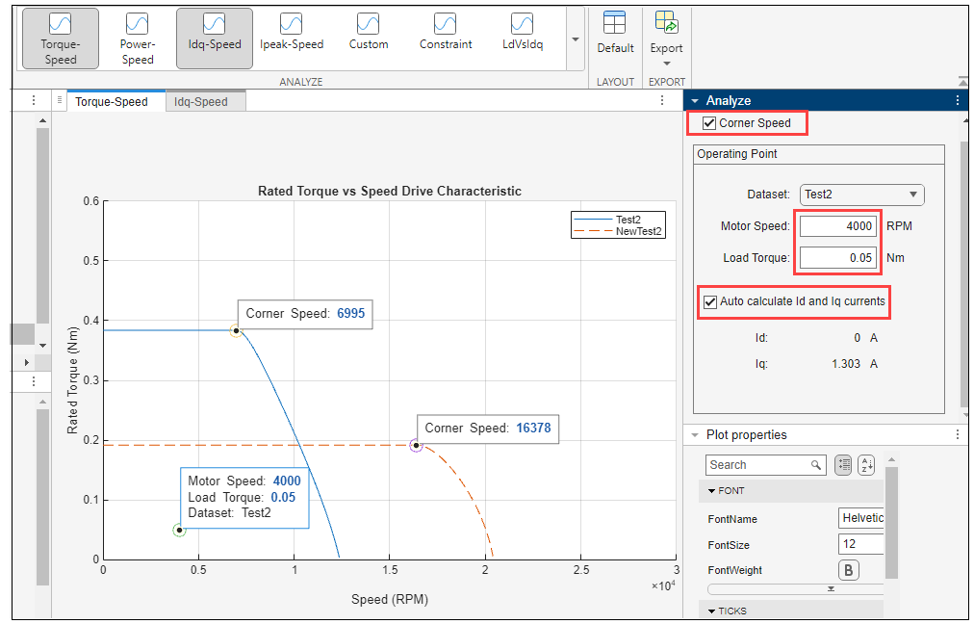Select the Torque-Speed plot button
Image resolution: width=974 pixels, height=624 pixels.
60,39
